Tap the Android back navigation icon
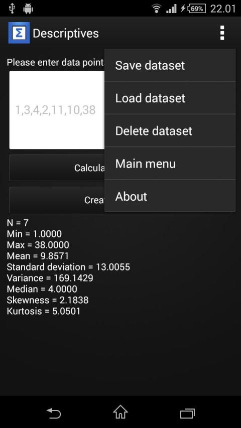 coord(54,412)
